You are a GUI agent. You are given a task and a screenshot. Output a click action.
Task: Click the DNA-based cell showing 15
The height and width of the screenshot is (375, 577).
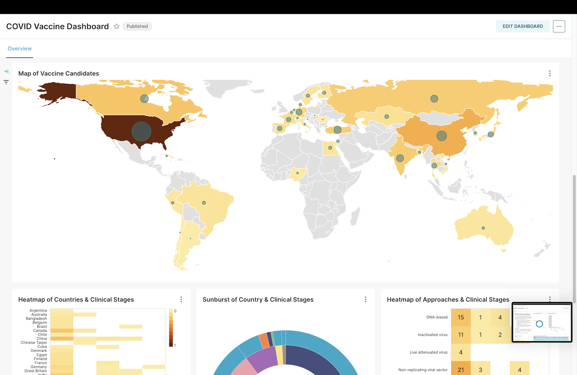(461, 317)
